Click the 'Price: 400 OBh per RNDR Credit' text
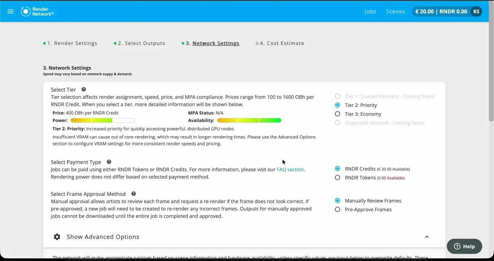 (86, 113)
